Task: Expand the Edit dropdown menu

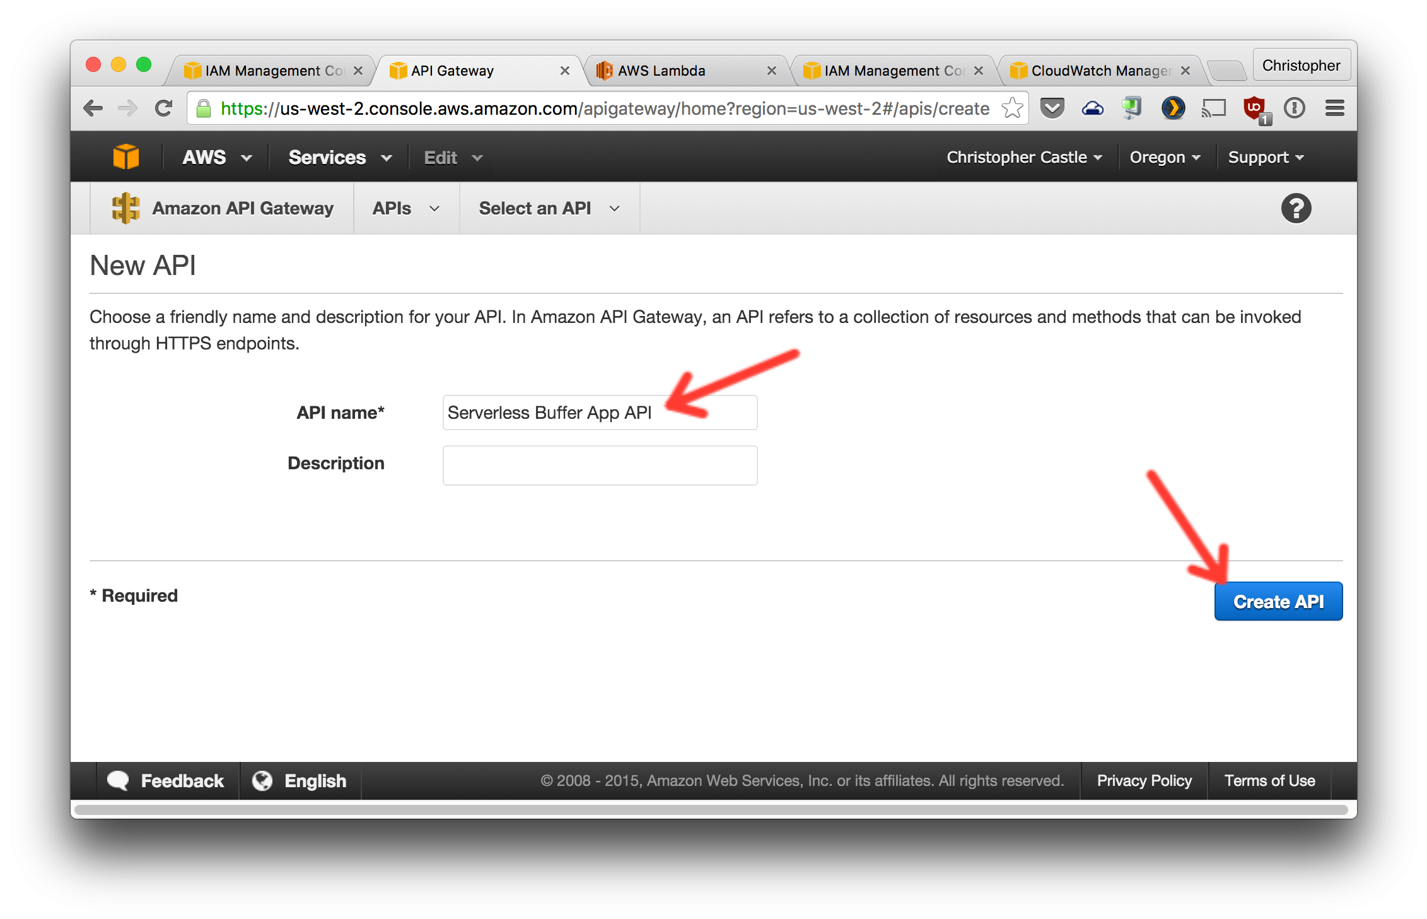Action: [x=453, y=157]
